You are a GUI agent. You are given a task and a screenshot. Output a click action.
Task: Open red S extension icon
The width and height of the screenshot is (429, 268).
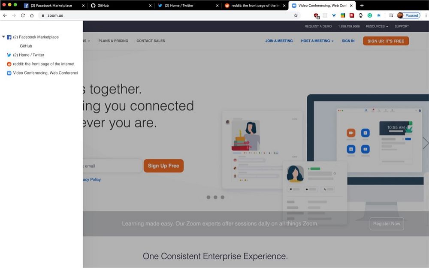[352, 15]
